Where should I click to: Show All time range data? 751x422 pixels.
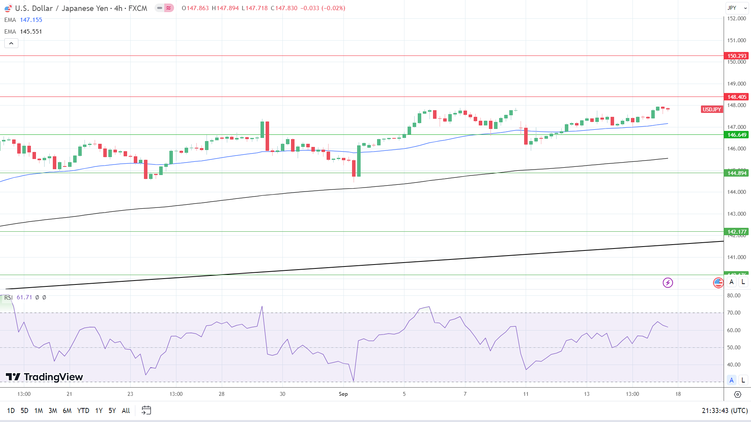pyautogui.click(x=126, y=410)
